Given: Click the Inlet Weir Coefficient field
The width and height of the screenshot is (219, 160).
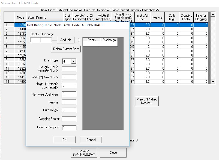Looking at the screenshot, I should [69, 94].
